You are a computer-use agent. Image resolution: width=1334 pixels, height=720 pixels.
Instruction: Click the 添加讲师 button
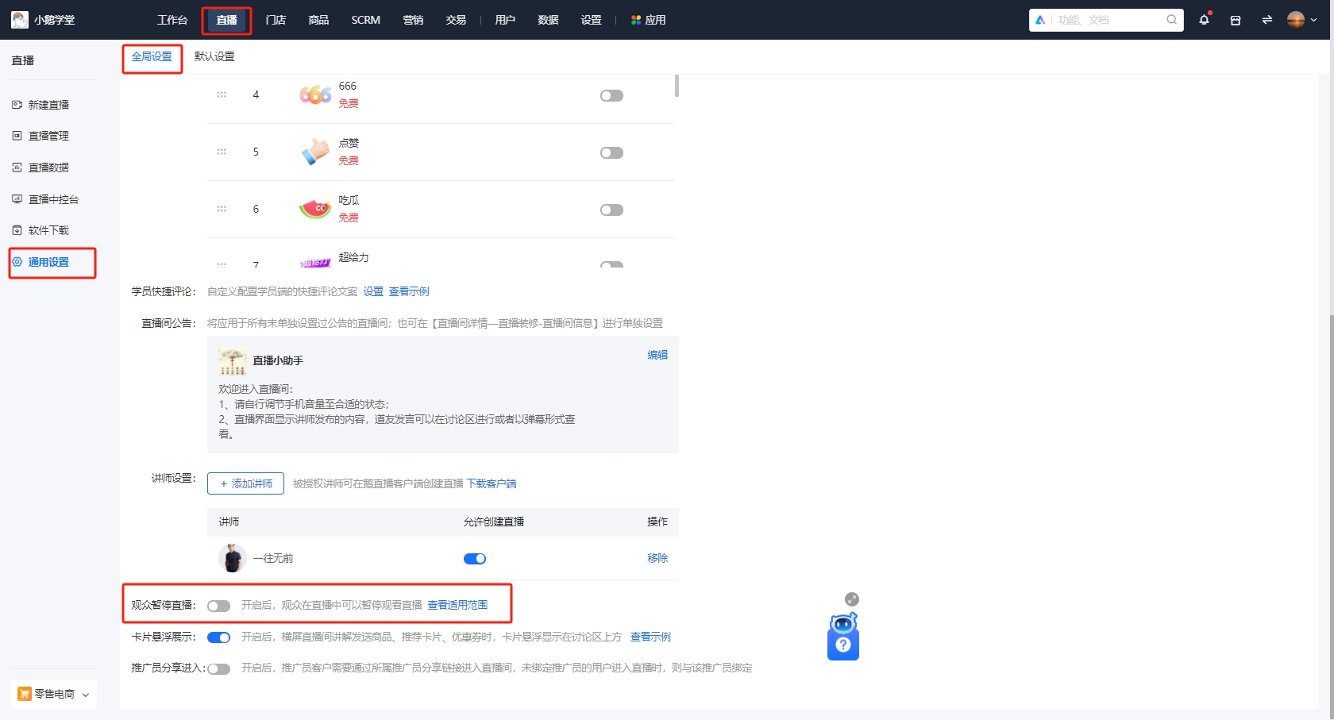point(245,483)
